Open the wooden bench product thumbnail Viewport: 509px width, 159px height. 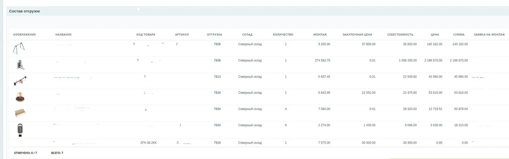pyautogui.click(x=20, y=113)
